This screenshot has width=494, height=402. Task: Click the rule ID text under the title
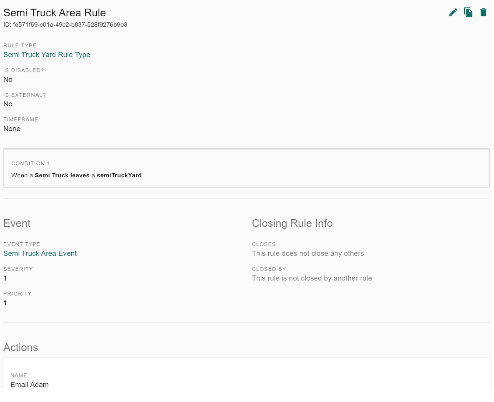(x=65, y=25)
